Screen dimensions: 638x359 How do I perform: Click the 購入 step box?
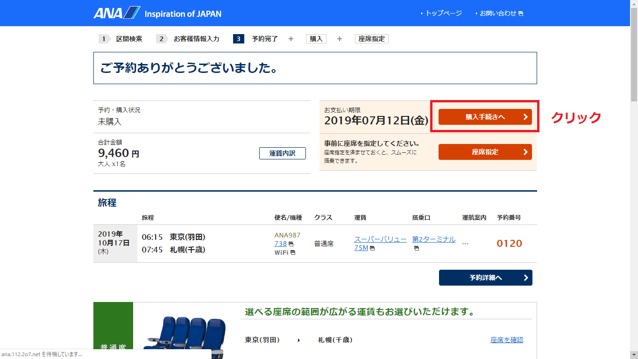click(x=316, y=39)
